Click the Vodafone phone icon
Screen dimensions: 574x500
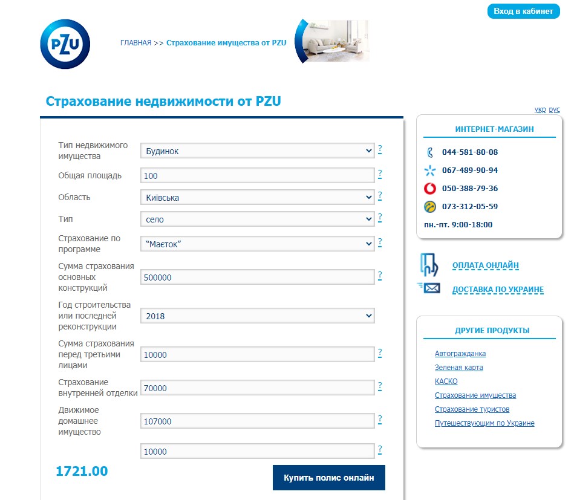point(430,189)
